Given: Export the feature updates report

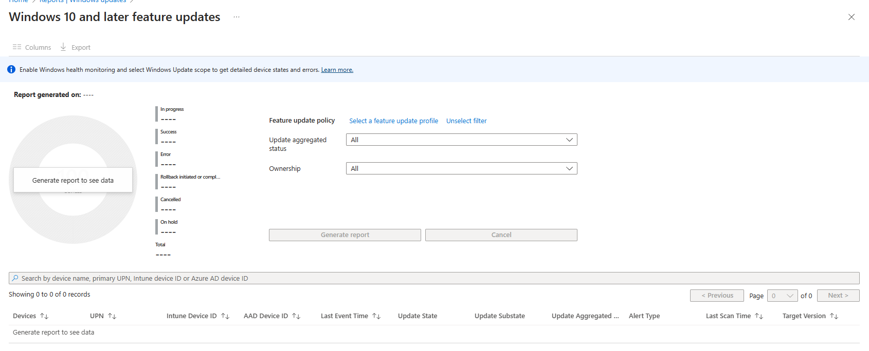Looking at the screenshot, I should [x=75, y=47].
